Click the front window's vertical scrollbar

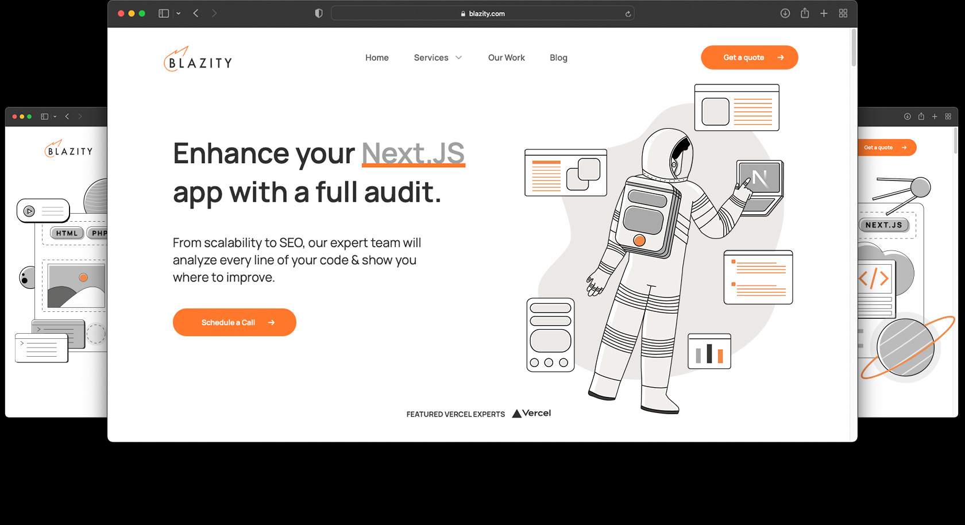click(x=854, y=48)
